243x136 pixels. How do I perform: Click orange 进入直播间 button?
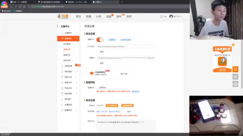[x=112, y=105]
